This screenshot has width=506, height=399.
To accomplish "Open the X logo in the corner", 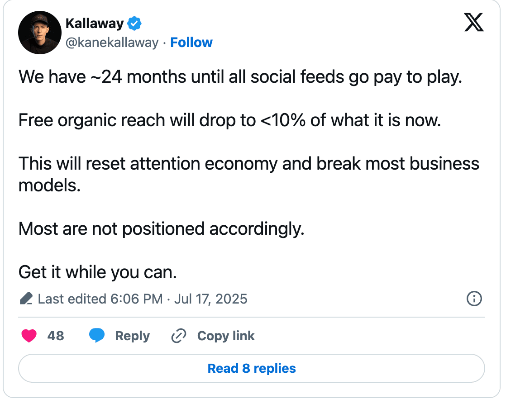I will tap(474, 22).
